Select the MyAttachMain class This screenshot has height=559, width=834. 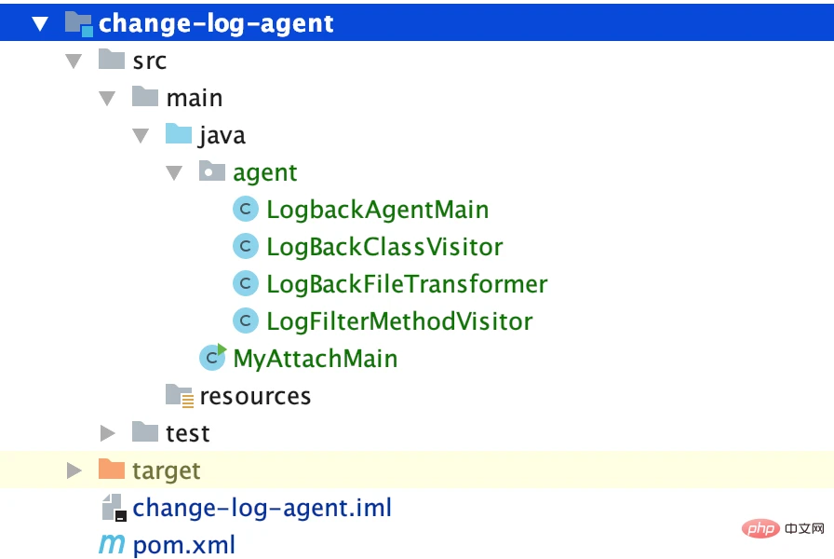tap(316, 357)
